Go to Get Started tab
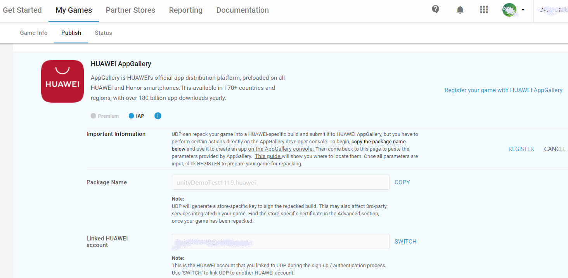This screenshot has height=278, width=568. click(x=22, y=10)
